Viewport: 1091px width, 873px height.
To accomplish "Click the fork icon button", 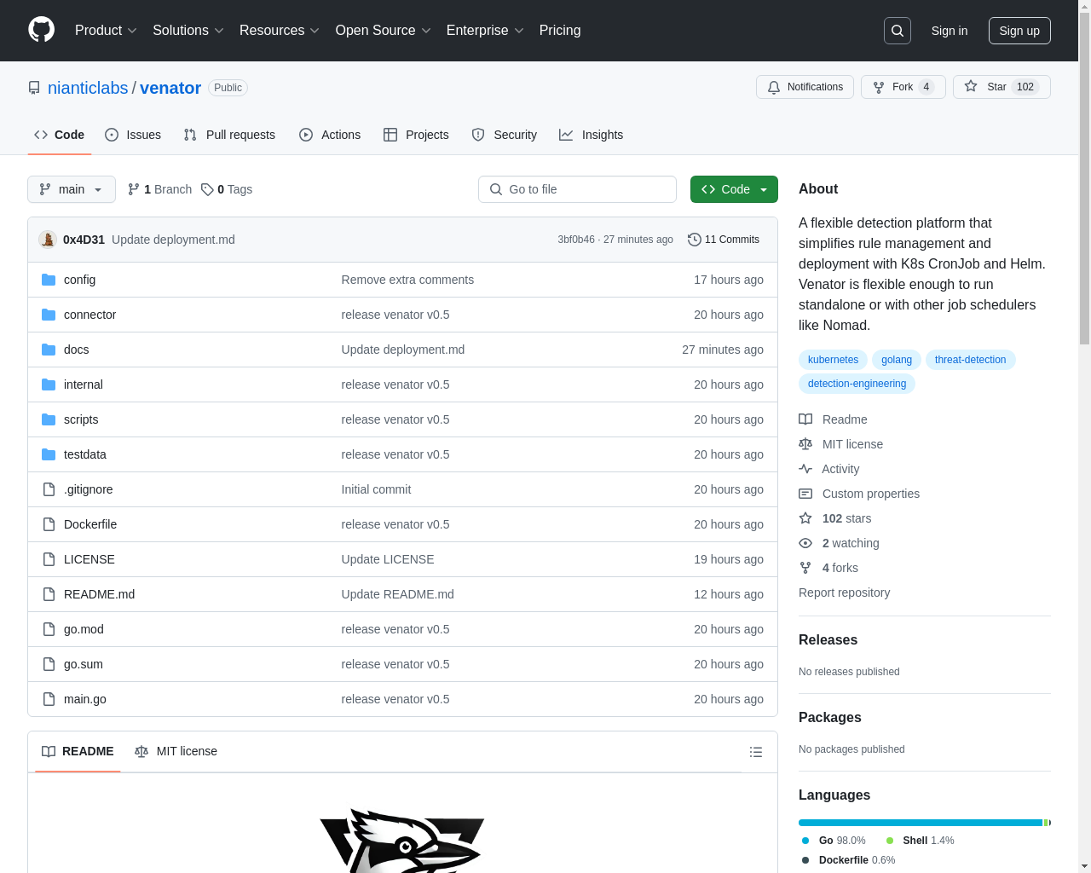I will tap(879, 87).
